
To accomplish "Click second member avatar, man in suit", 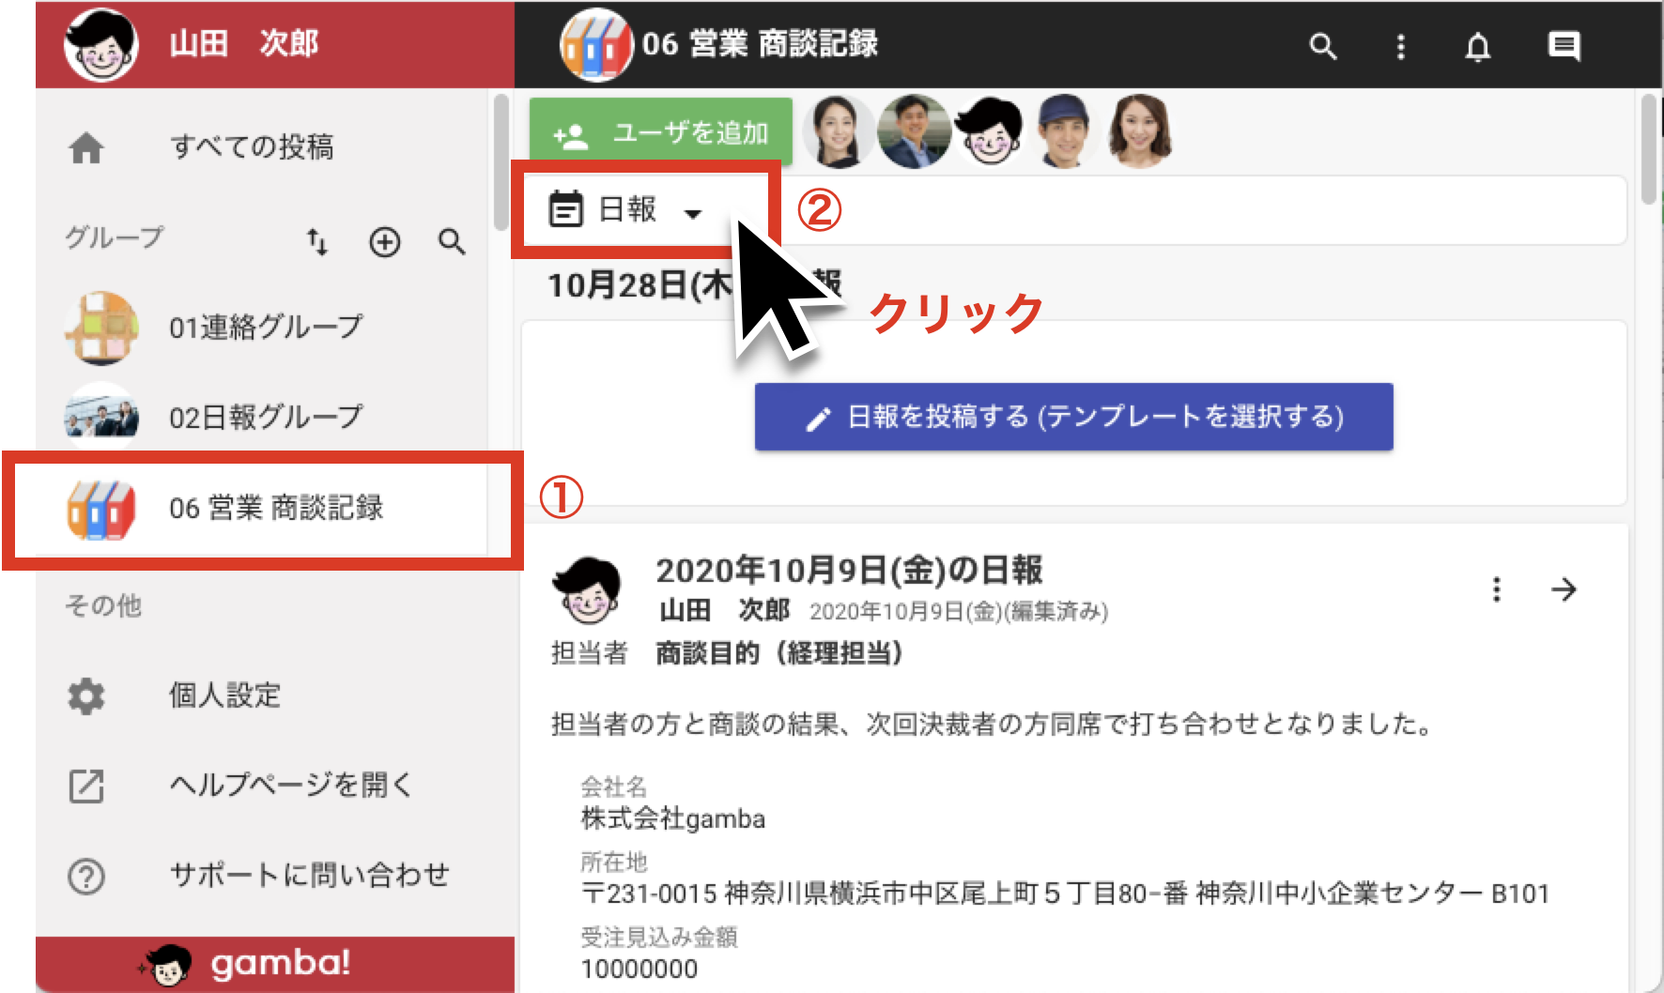I will [x=914, y=131].
